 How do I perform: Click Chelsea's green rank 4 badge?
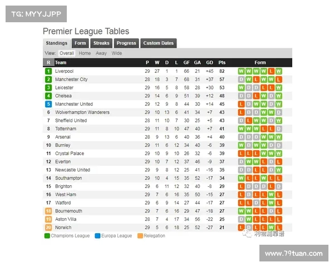48,96
